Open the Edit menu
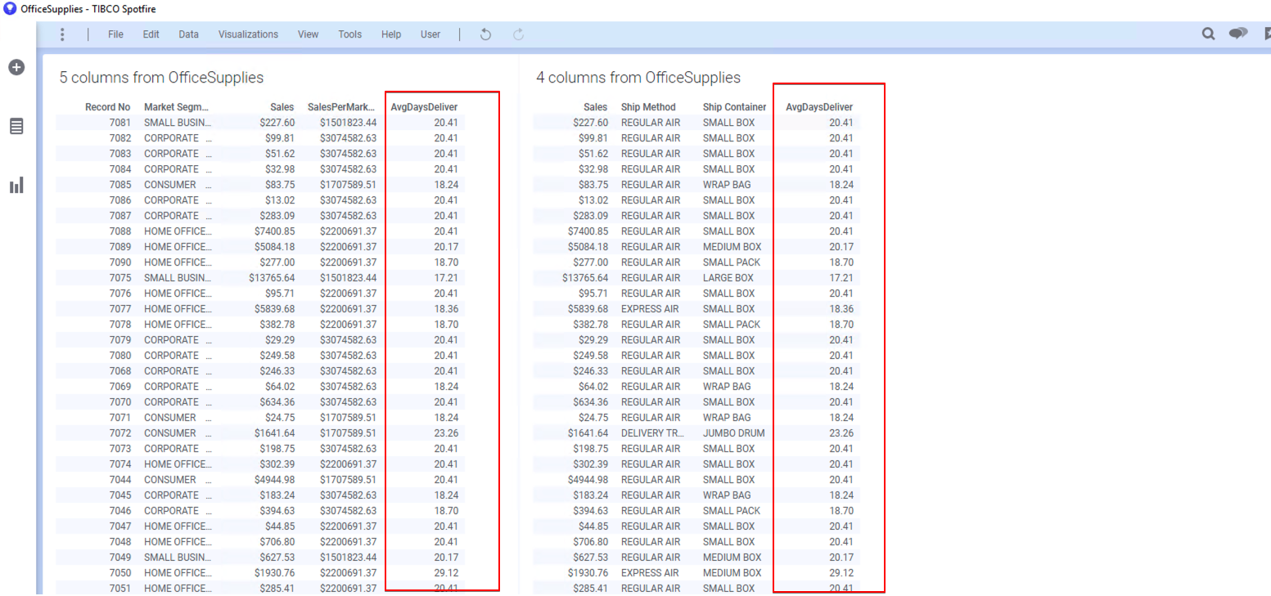 151,34
